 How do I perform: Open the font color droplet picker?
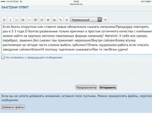[x=67, y=20]
